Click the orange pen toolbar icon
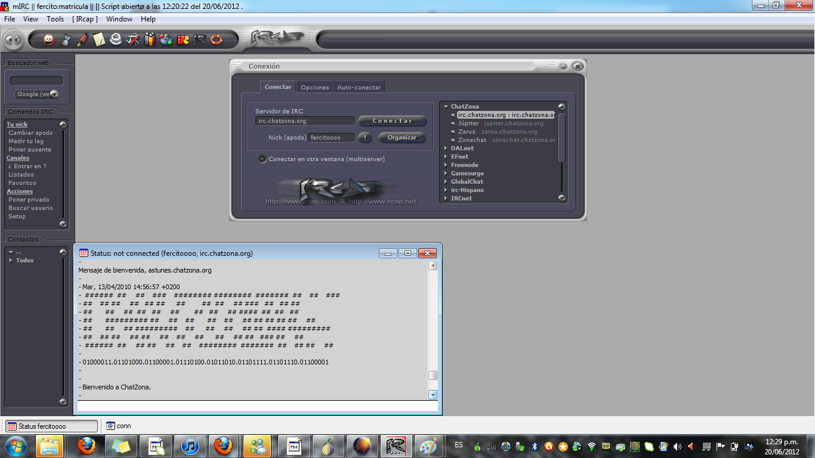Screen dimensions: 815x458 coord(82,40)
